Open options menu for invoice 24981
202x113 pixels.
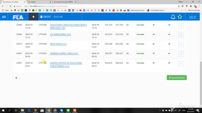coord(181,54)
